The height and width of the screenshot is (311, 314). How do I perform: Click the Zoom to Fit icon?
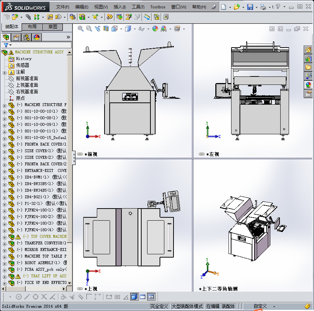[80, 29]
